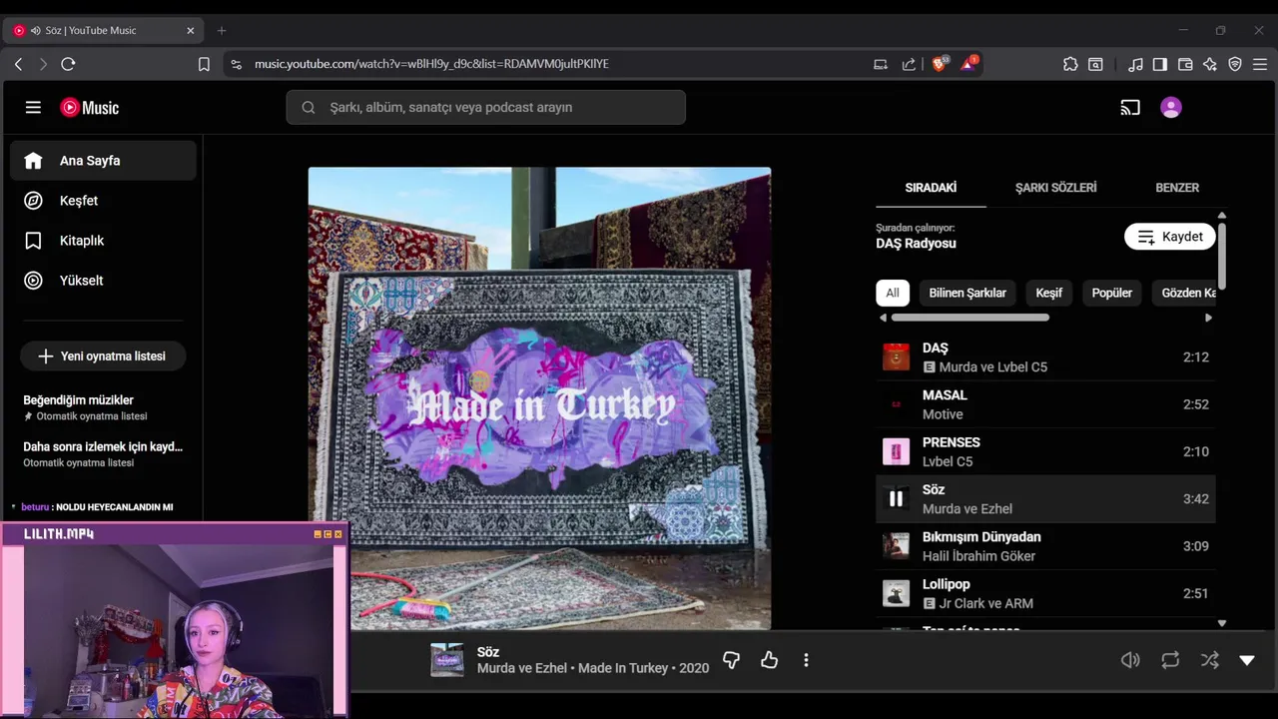
Task: Open Yükselt in sidebar
Action: [x=103, y=280]
